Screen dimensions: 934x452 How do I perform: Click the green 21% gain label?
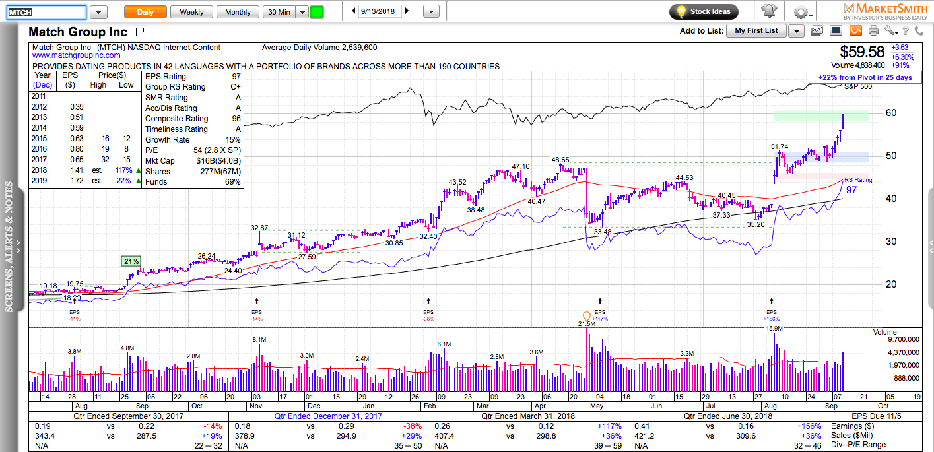click(x=131, y=261)
